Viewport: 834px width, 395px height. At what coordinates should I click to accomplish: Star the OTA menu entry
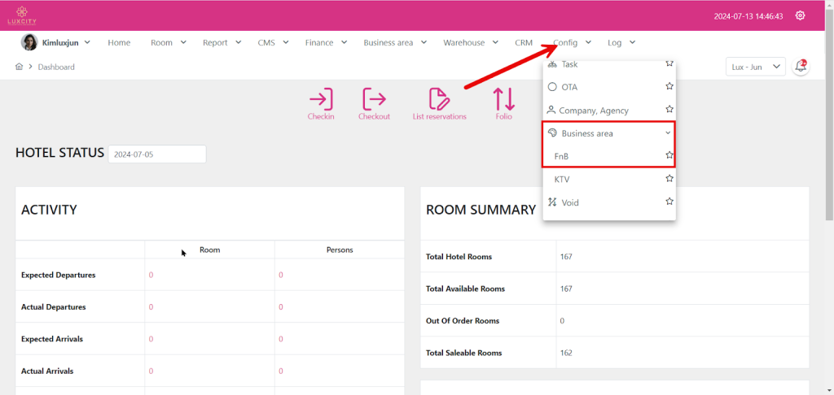click(669, 86)
